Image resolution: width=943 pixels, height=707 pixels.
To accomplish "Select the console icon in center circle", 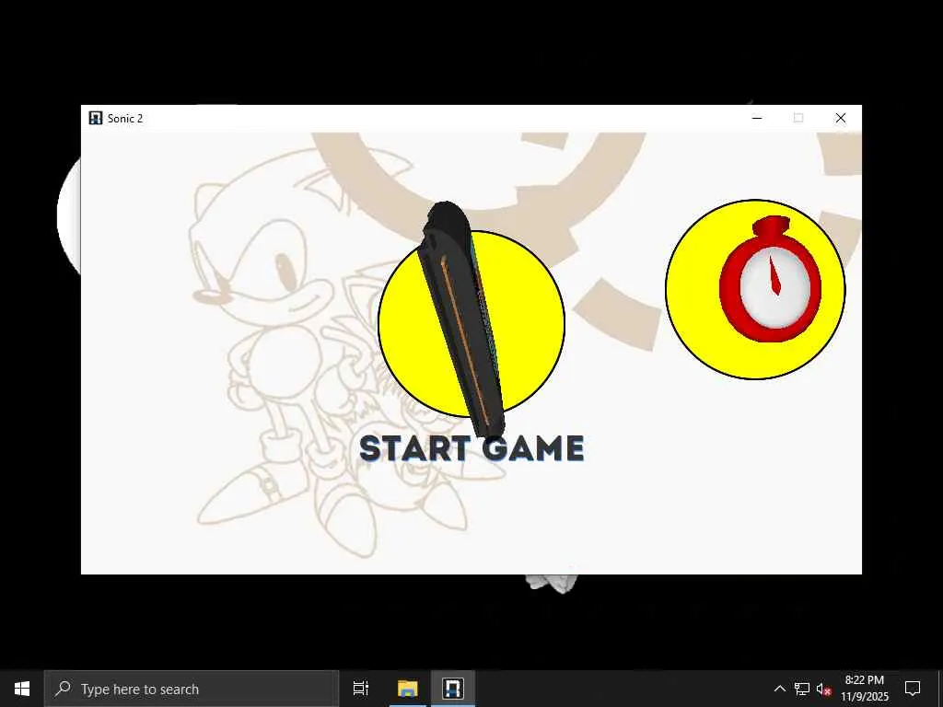I will coord(462,319).
